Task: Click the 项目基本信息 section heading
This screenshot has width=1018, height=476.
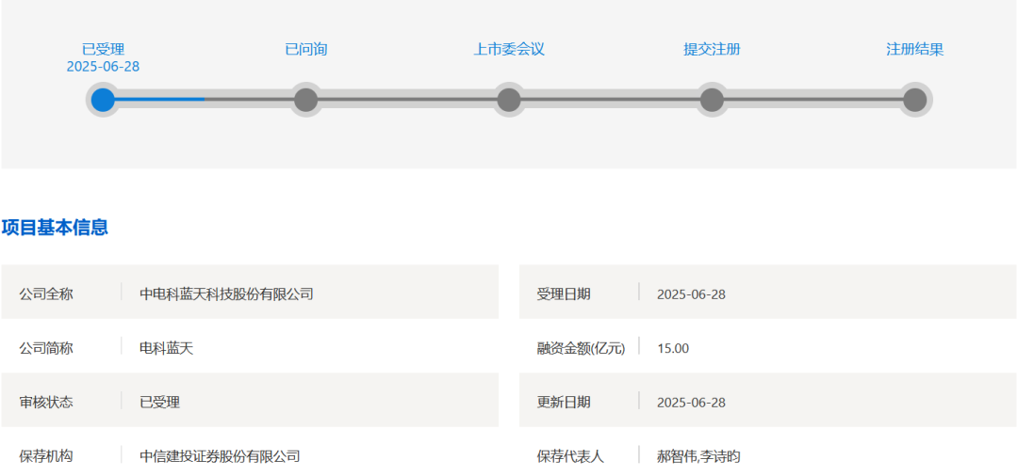Action: pos(55,228)
